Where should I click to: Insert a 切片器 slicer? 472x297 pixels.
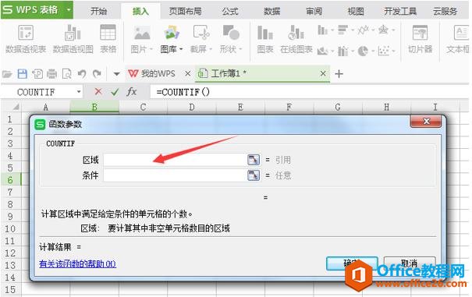point(420,39)
